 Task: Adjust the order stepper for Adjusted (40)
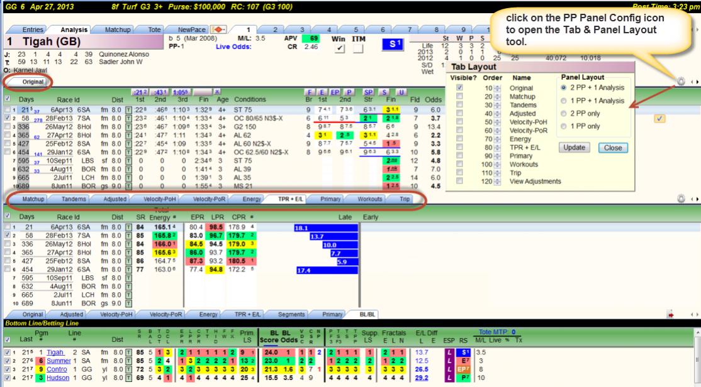(x=497, y=114)
